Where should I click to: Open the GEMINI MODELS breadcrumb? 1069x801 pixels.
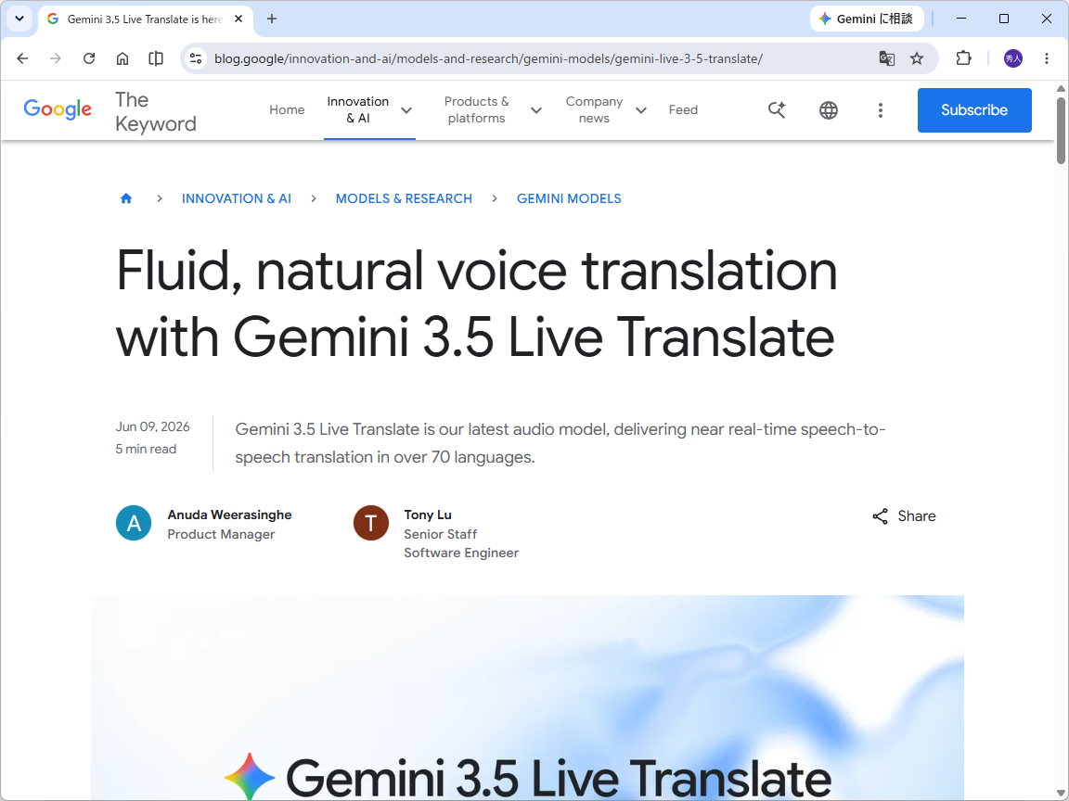click(569, 198)
